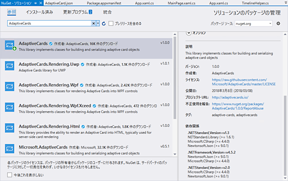The image size is (288, 181).
Task: Click details pane scroll down arrow
Action: pyautogui.click(x=285, y=178)
